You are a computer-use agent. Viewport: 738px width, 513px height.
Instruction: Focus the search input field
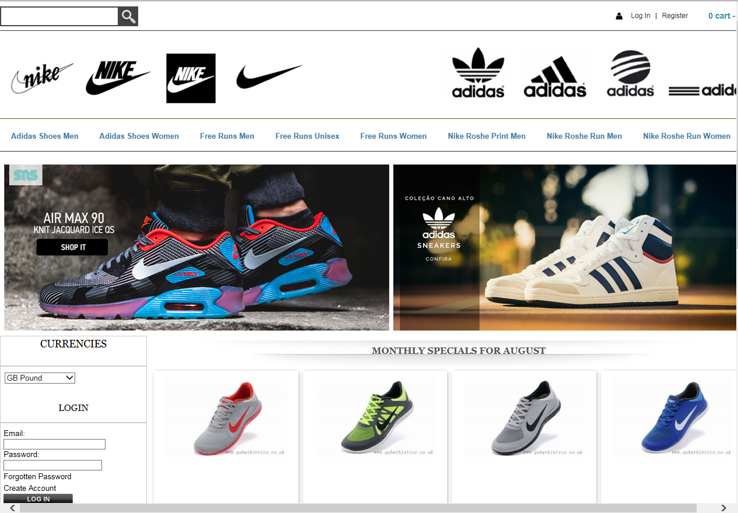tap(59, 16)
